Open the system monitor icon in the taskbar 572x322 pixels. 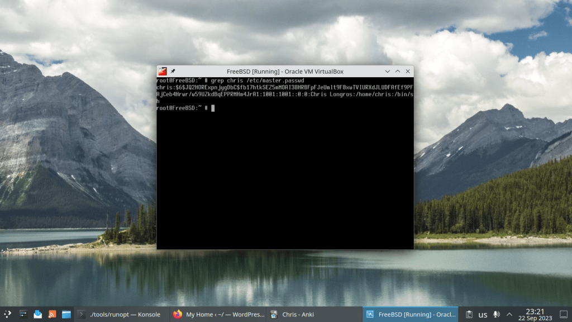tap(23, 314)
